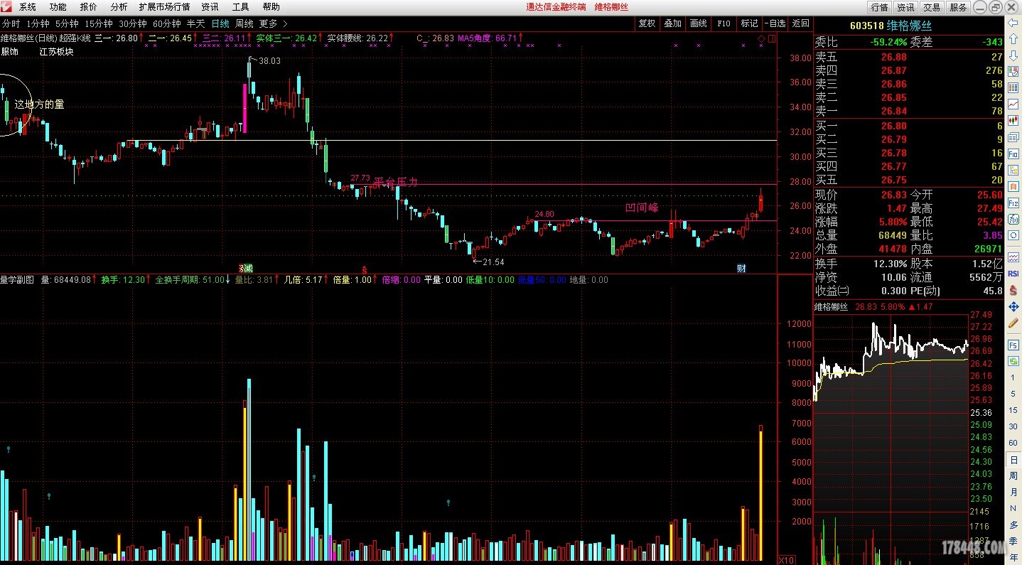Switch to 15-minute period in right sidebar
The image size is (1022, 565).
pyautogui.click(x=1013, y=409)
